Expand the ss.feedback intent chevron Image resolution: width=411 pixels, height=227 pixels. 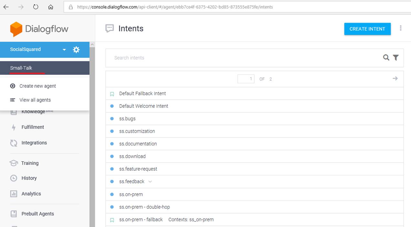pyautogui.click(x=150, y=182)
